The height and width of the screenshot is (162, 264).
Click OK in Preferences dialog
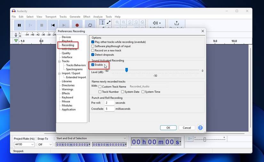coord(168,128)
